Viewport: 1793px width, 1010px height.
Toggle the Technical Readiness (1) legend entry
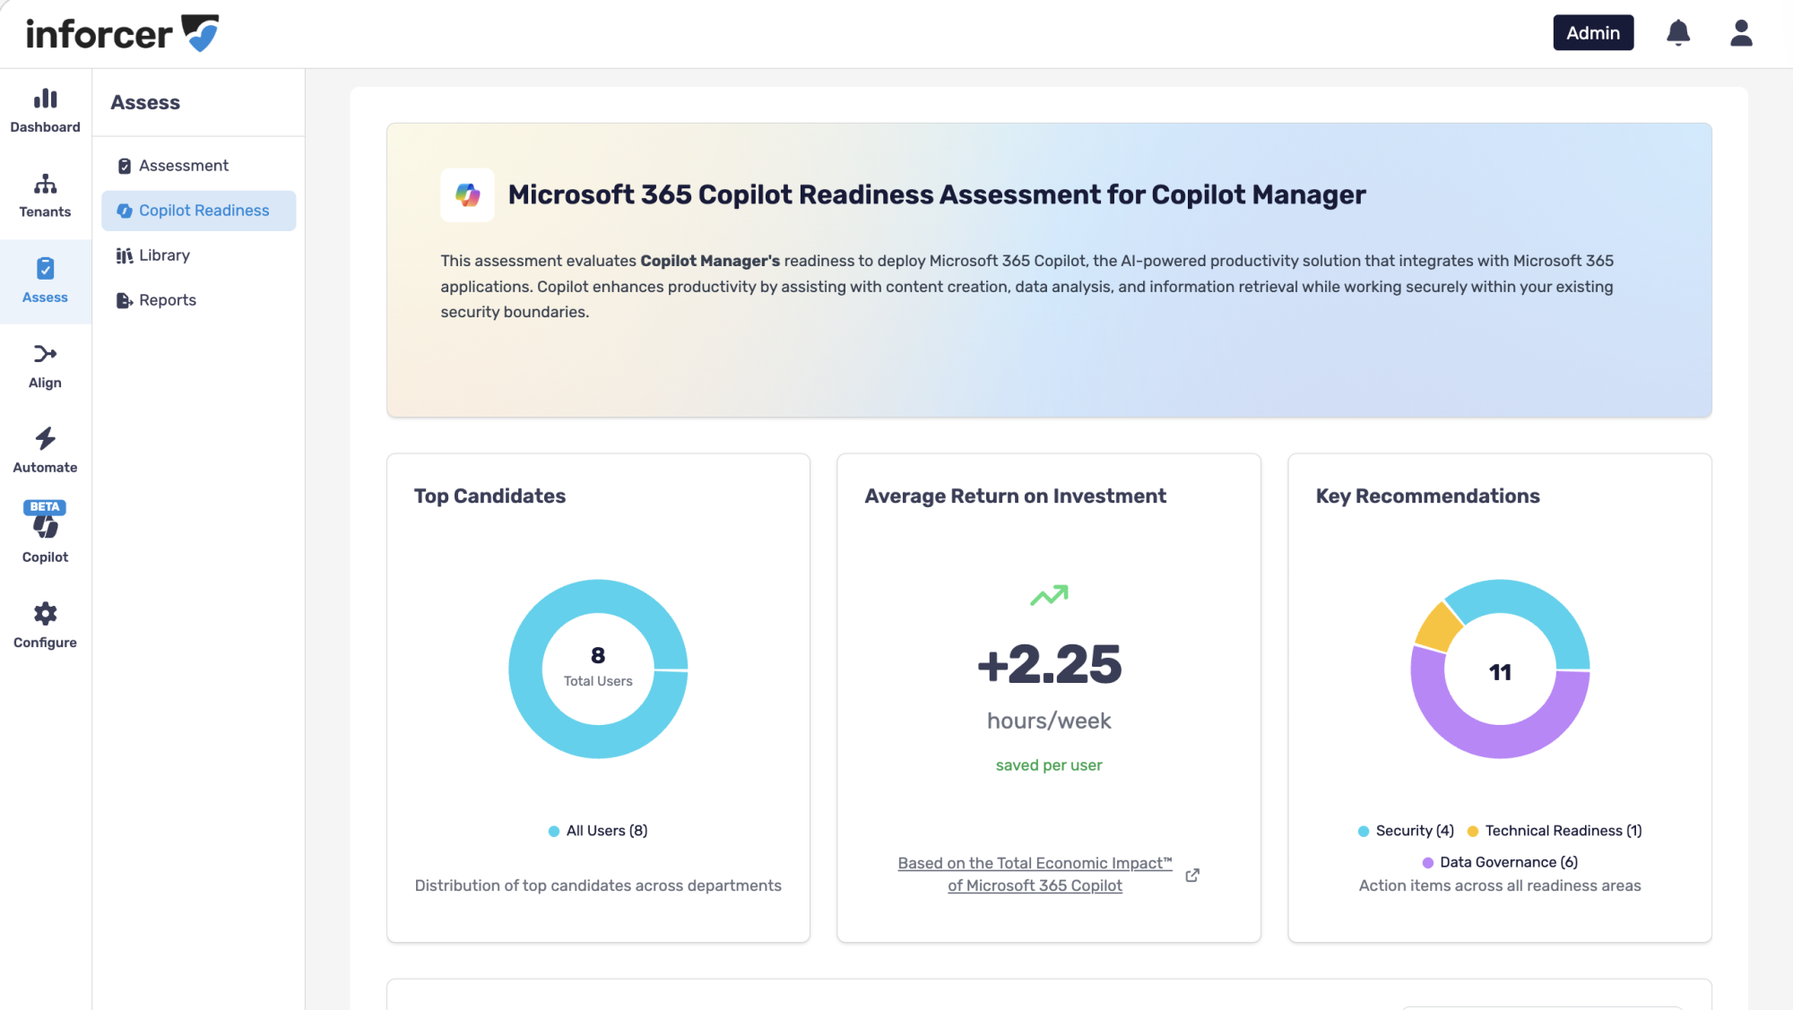1555,831
